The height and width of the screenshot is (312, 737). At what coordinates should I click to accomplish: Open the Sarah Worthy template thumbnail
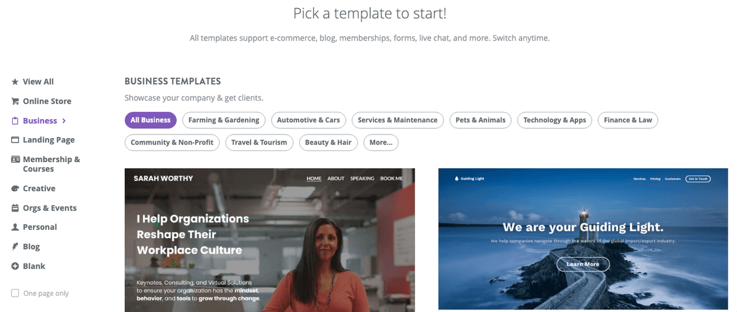(x=270, y=240)
